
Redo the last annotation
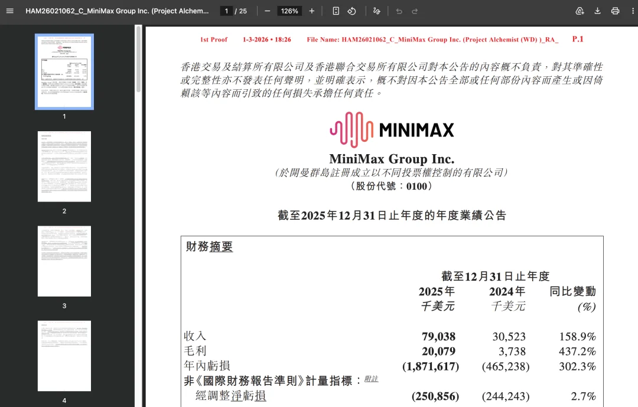[x=415, y=11]
